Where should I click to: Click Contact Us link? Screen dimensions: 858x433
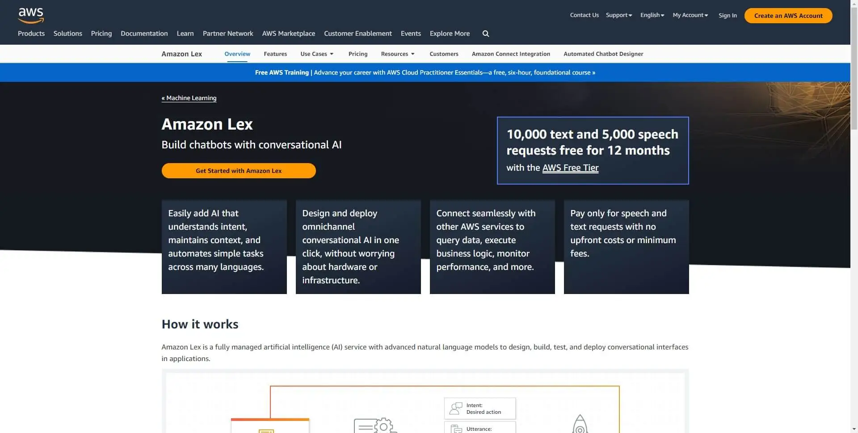pos(584,15)
